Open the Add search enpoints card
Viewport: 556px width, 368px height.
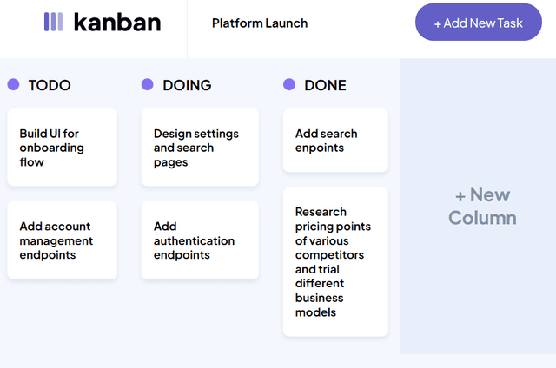[x=335, y=141]
